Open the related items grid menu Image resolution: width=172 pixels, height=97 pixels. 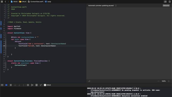(x=2, y=2)
